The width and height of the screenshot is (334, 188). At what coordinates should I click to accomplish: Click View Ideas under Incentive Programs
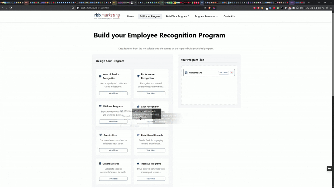tap(151, 178)
